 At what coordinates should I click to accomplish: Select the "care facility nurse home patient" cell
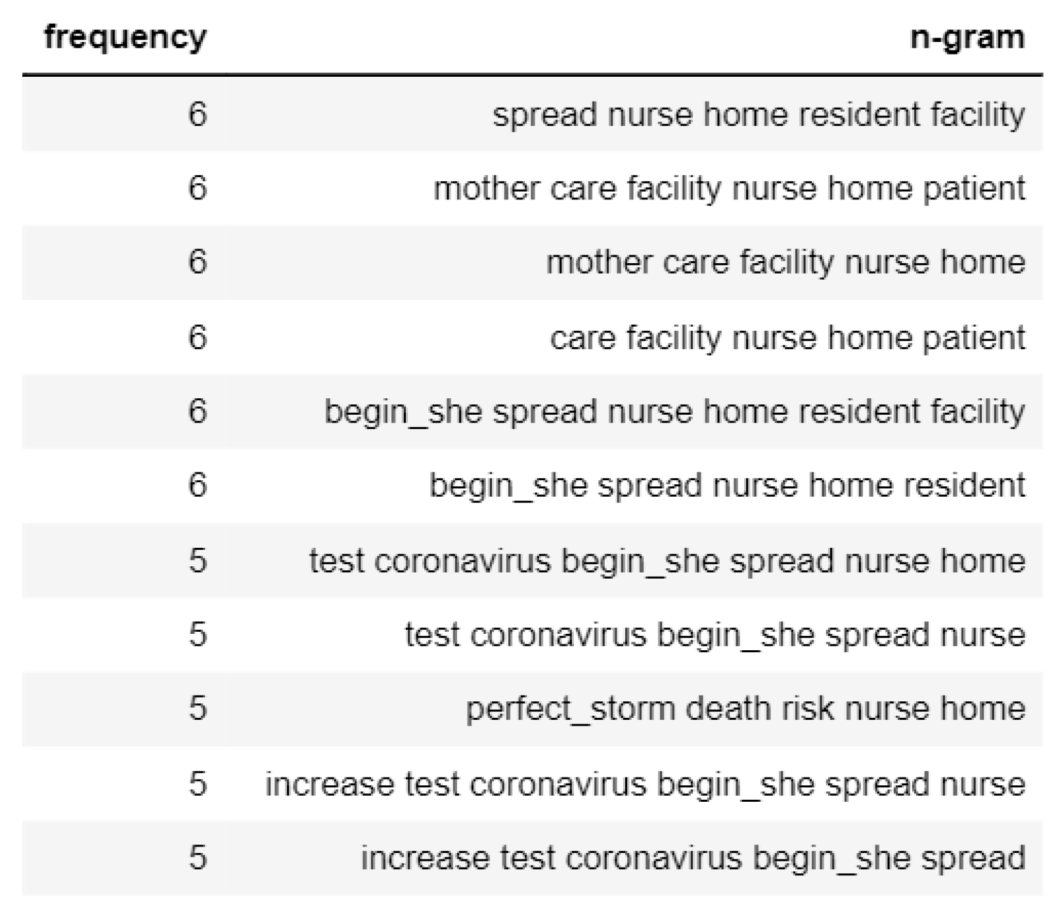coord(787,338)
